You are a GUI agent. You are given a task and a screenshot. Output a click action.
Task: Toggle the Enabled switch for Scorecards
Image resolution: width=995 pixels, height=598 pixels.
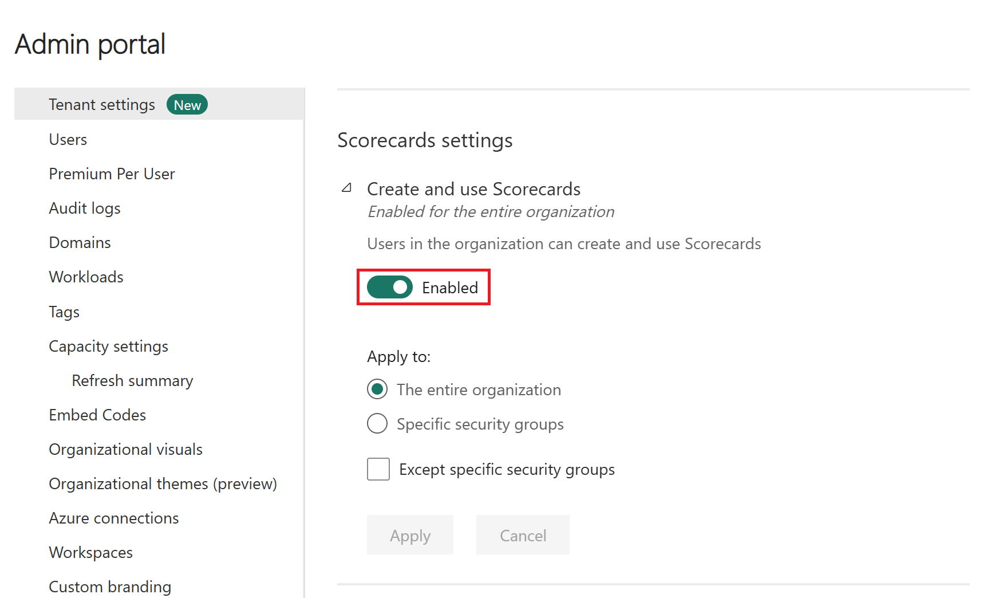(390, 288)
